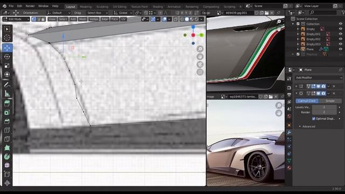Switch to edge select mode

click(38, 19)
